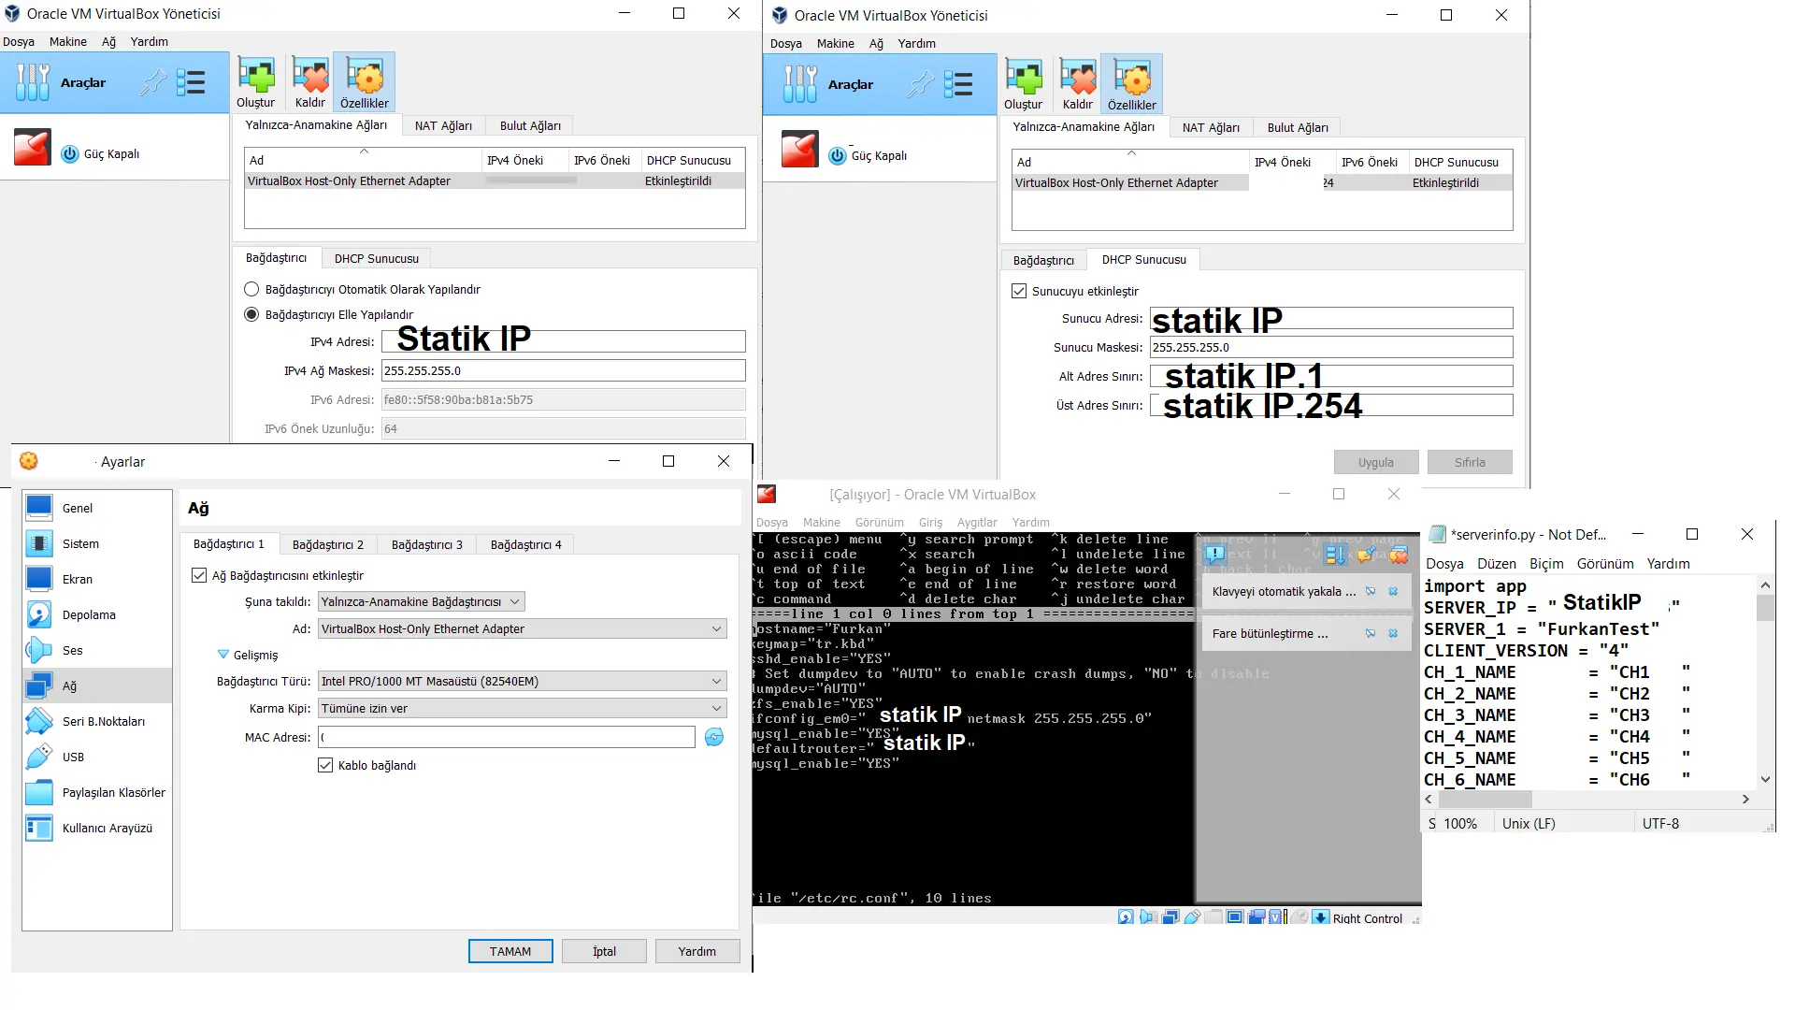Click the audio indicator in VM status bar

click(1148, 917)
